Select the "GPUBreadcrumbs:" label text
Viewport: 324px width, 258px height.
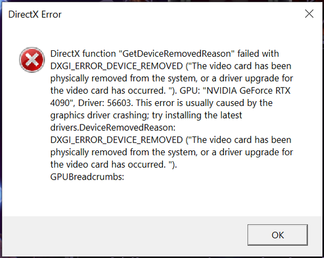87,176
